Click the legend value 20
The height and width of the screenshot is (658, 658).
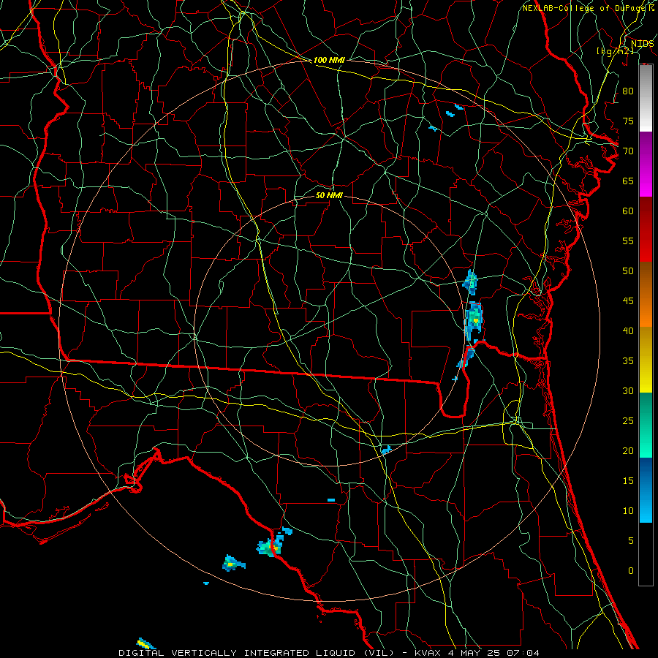[628, 450]
